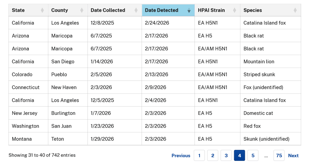The width and height of the screenshot is (314, 165).
Task: Select the Montana state cell
Action: [x=28, y=139]
